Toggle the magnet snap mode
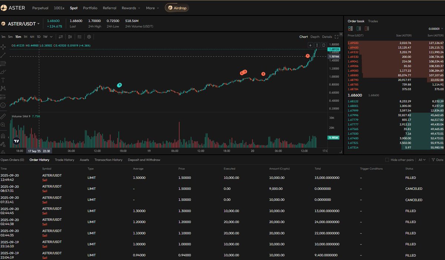The height and width of the screenshot is (260, 445). pos(3,136)
